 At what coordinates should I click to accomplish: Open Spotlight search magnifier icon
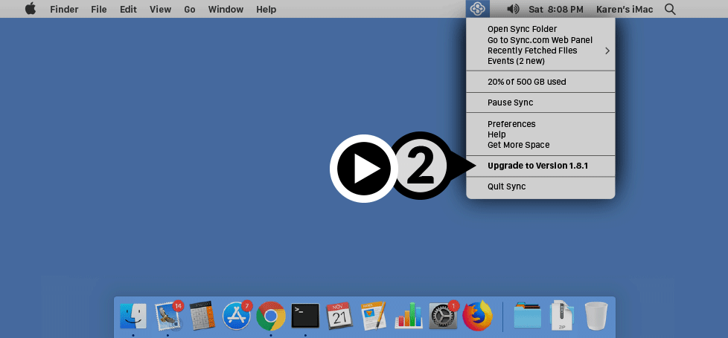pos(670,9)
